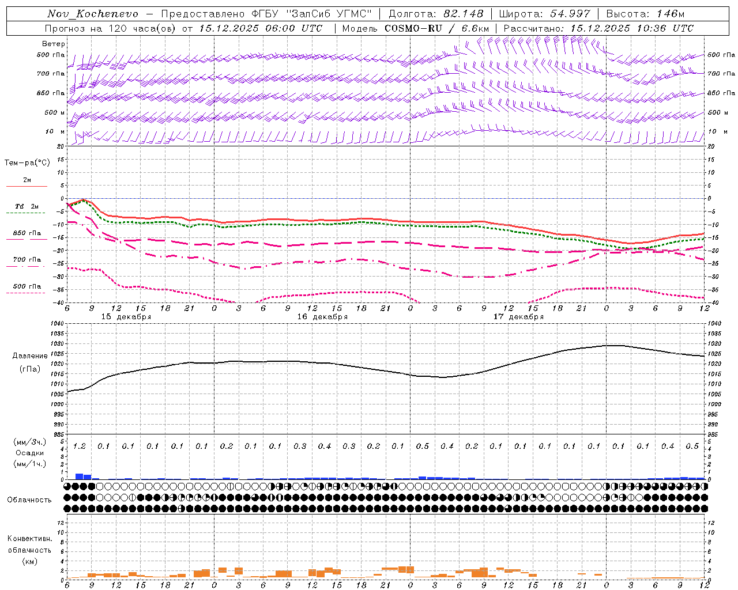The width and height of the screenshot is (738, 590).
Task: Select the text Предоставлено ФГБУ "ЗапСиб УГМС"
Action: click(266, 14)
